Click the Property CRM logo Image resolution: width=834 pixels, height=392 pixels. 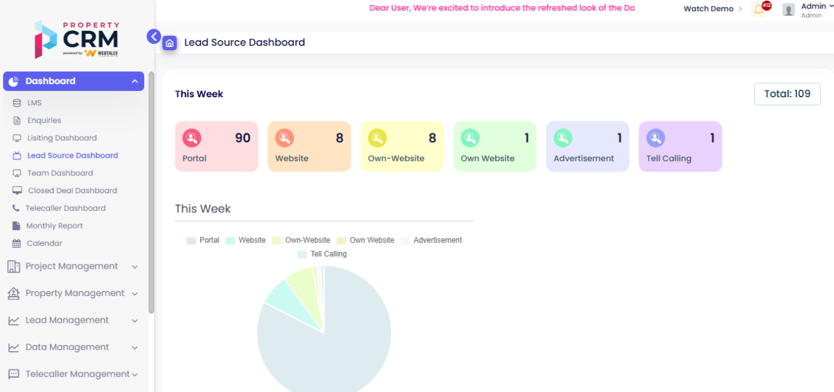77,39
